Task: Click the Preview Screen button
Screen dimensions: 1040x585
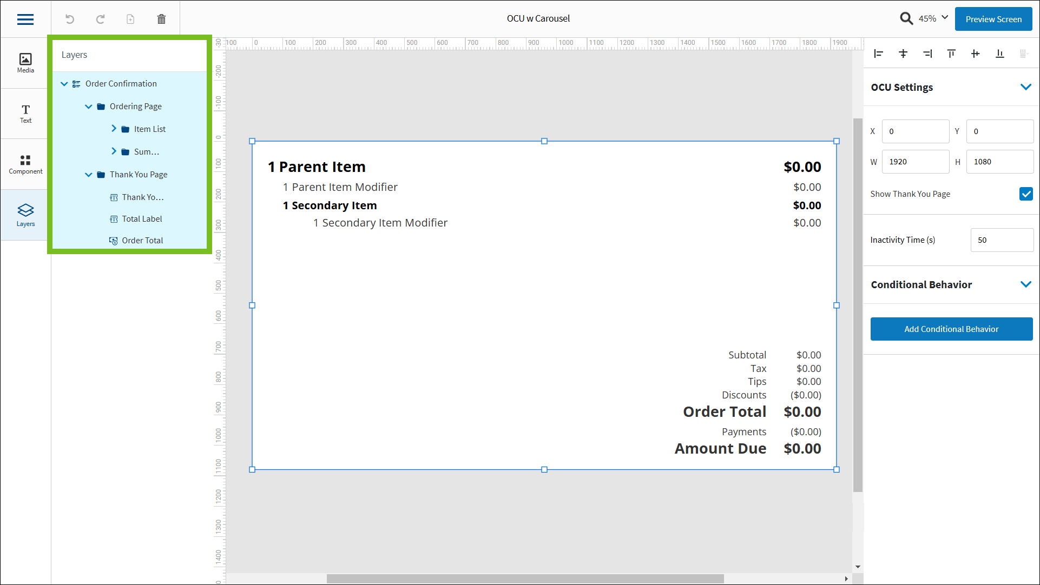Action: [993, 19]
